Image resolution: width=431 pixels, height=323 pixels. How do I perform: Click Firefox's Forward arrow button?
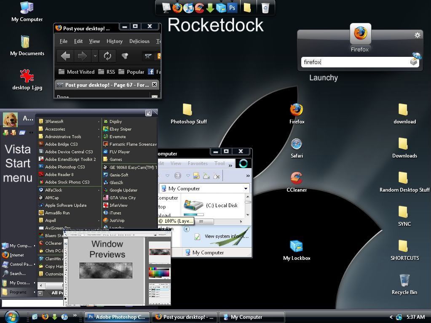[x=82, y=56]
